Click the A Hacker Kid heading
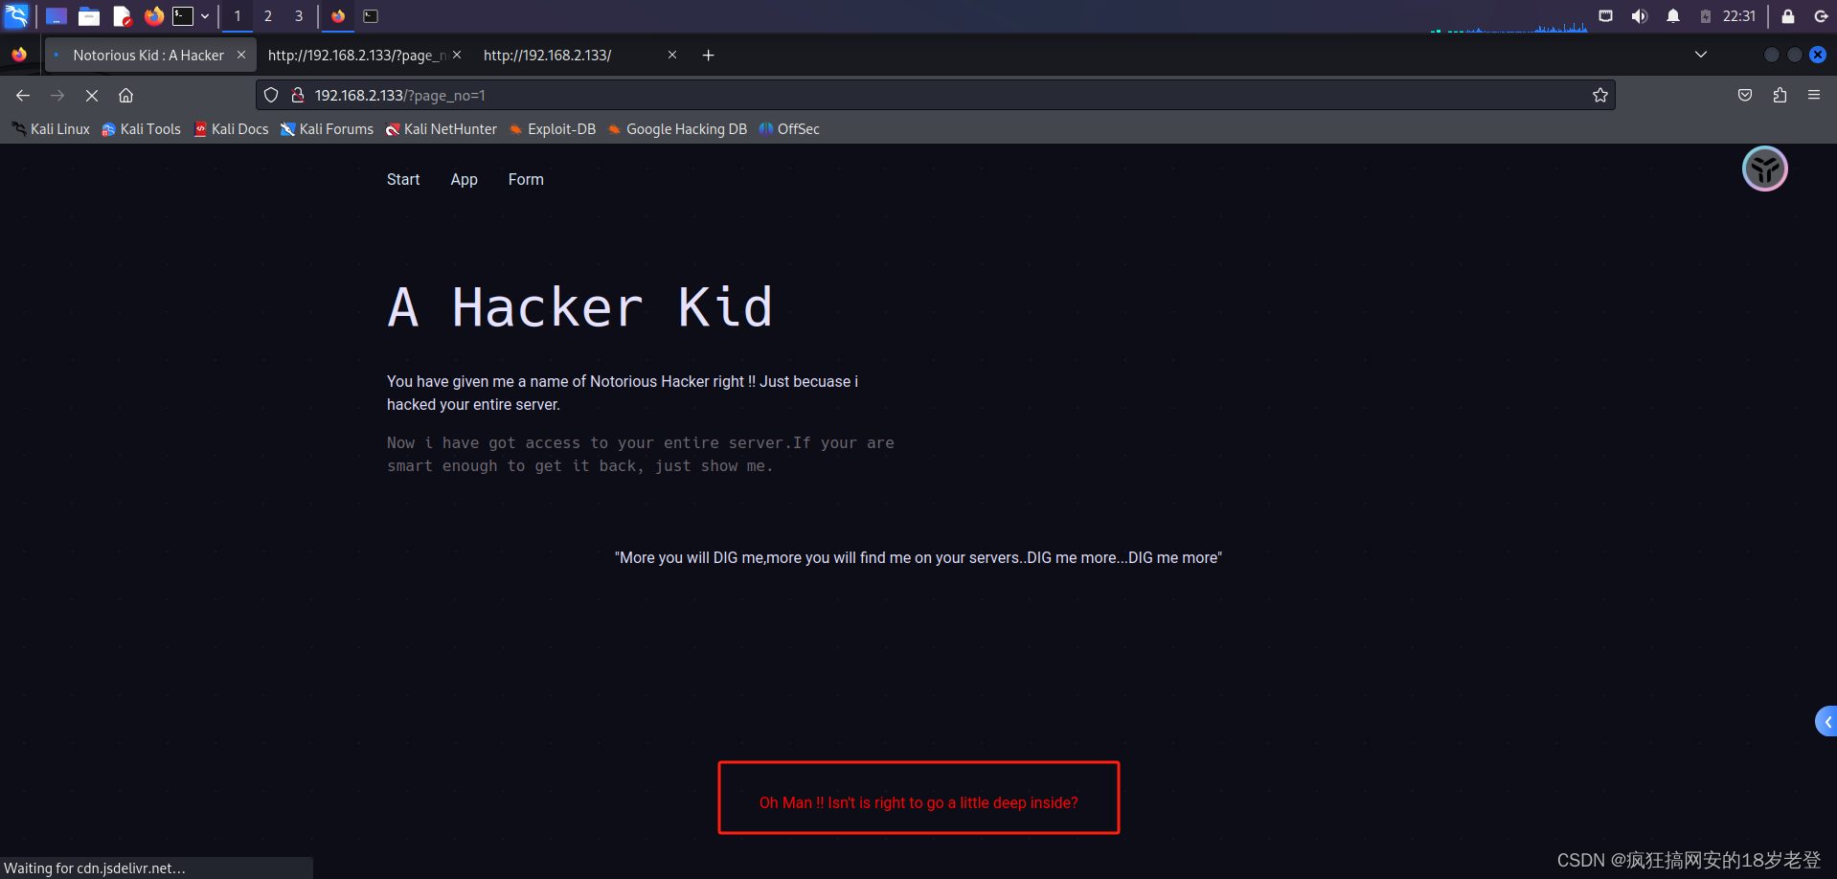 pyautogui.click(x=579, y=308)
